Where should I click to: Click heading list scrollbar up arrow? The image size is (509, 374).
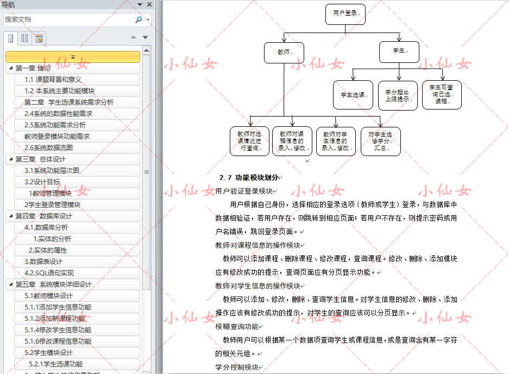pos(147,50)
